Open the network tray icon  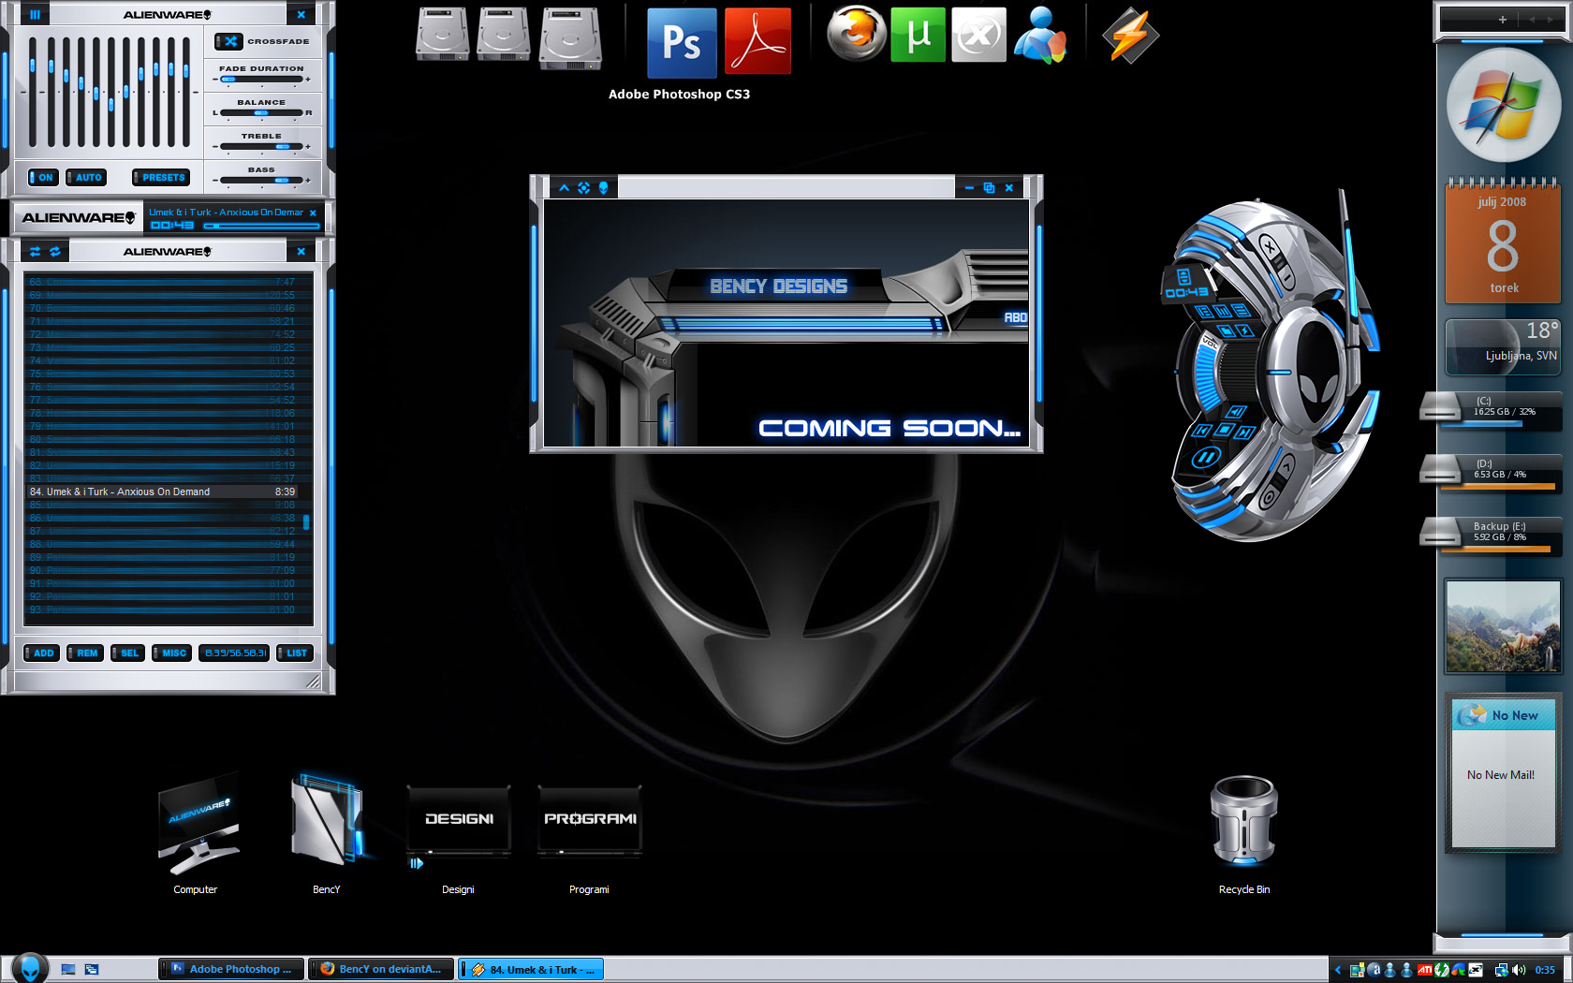tap(1501, 970)
